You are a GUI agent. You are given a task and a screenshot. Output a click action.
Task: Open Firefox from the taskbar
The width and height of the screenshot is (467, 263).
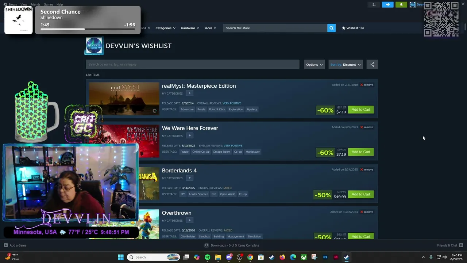[x=282, y=257]
